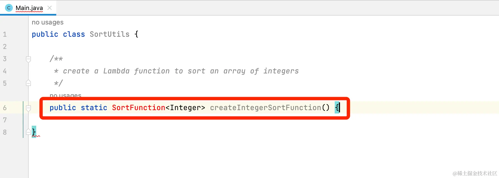499x178 pixels.
Task: Click the static keyword on line 6
Action: (x=94, y=108)
